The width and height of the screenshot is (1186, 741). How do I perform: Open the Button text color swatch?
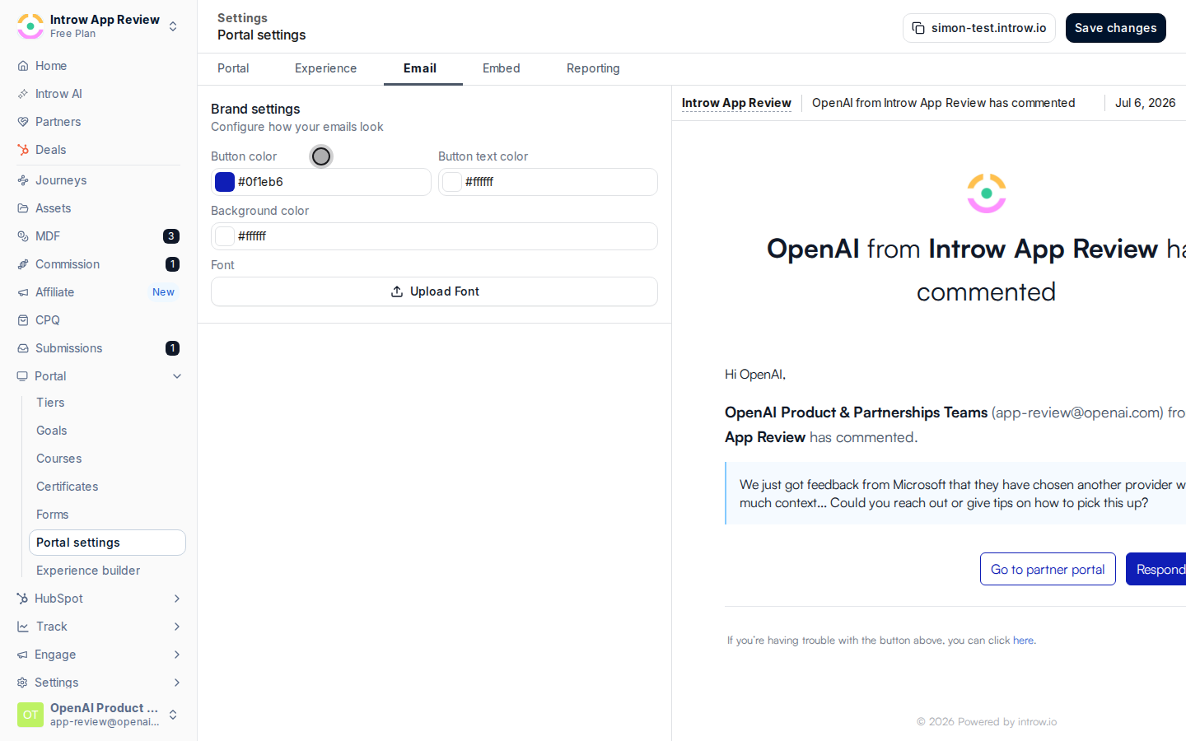point(452,182)
